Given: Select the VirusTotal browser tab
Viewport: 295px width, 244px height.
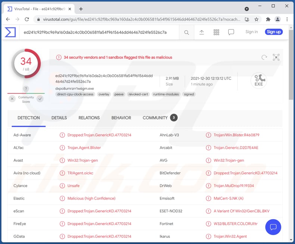Looking at the screenshot, I should pos(39,9).
